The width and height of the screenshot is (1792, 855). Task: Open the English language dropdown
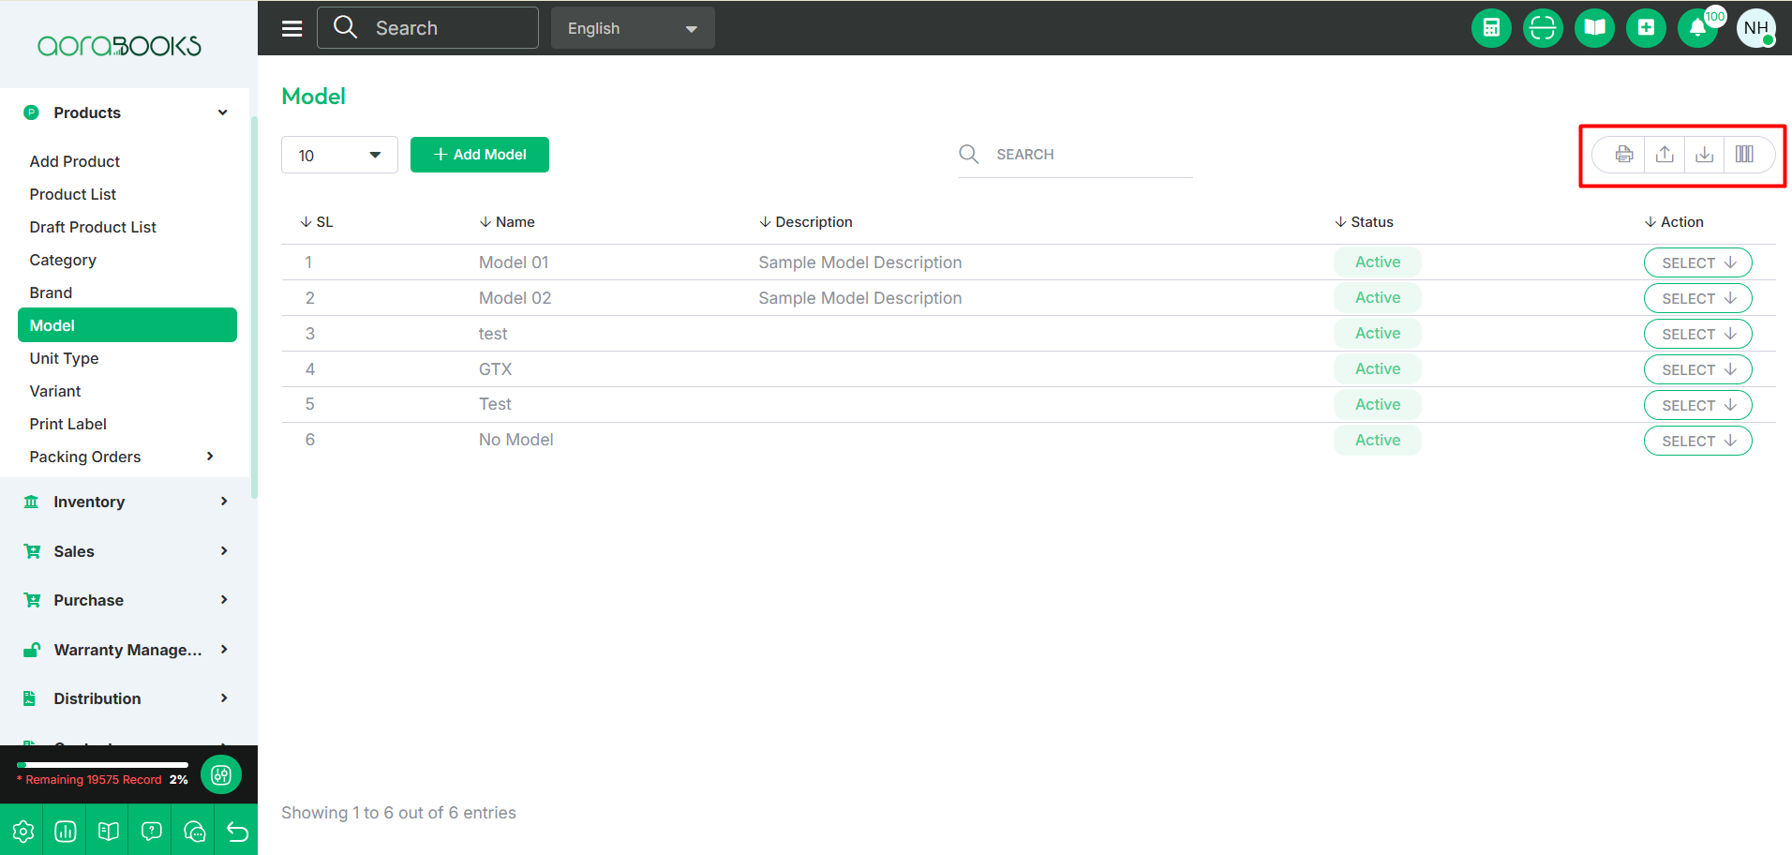633,28
